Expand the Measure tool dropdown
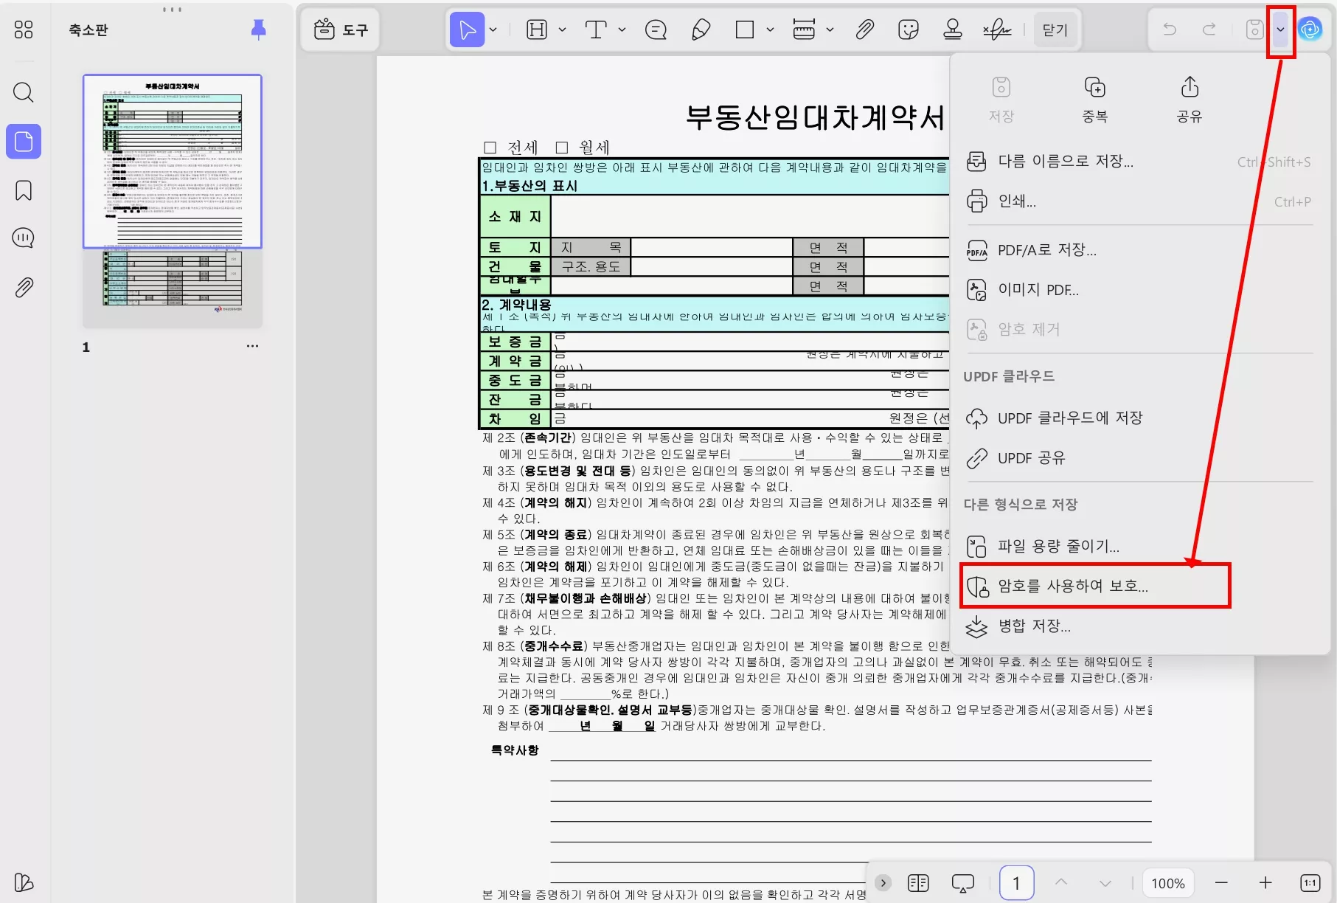The height and width of the screenshot is (903, 1337). click(831, 30)
